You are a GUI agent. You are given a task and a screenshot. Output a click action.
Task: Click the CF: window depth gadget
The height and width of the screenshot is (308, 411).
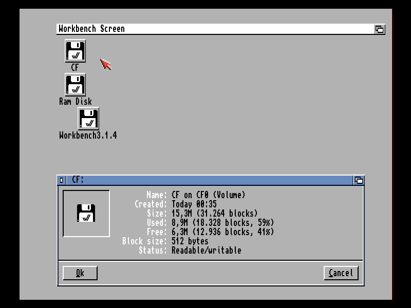pyautogui.click(x=359, y=180)
